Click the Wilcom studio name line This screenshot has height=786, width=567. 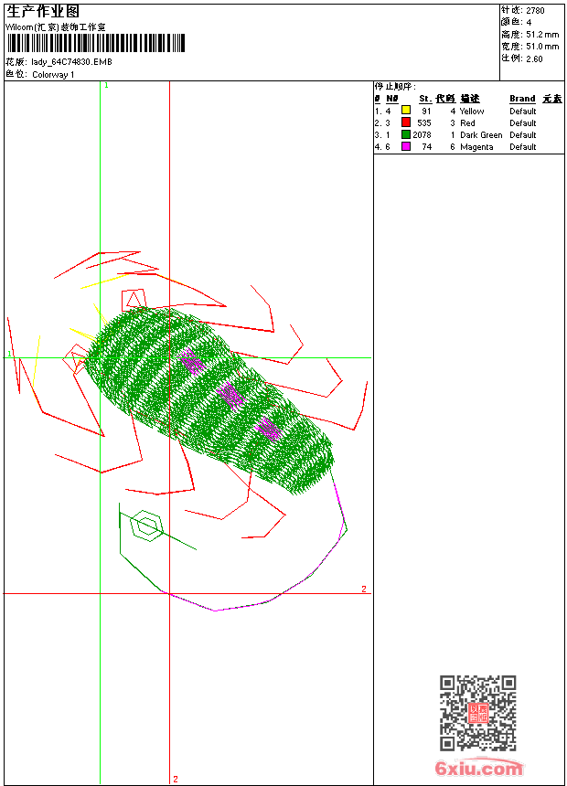(x=56, y=27)
